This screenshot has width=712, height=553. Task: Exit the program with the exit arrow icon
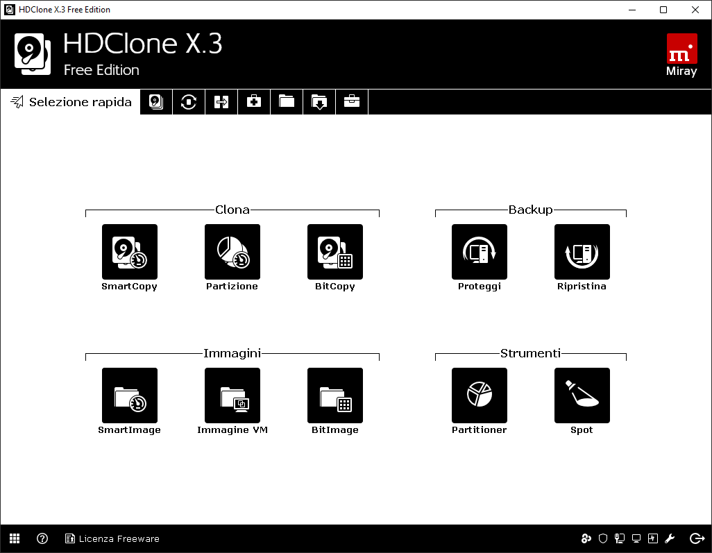point(697,538)
